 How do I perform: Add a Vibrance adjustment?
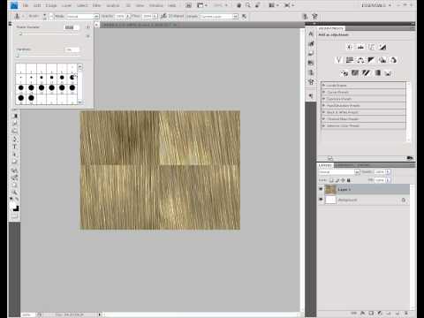click(x=338, y=60)
